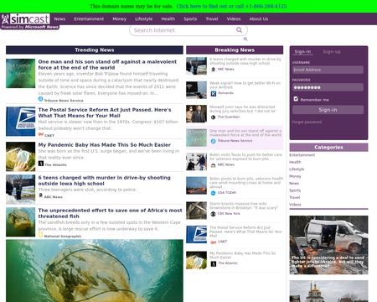Toggle the Remember me checkbox
The image size is (377, 302).
click(296, 99)
